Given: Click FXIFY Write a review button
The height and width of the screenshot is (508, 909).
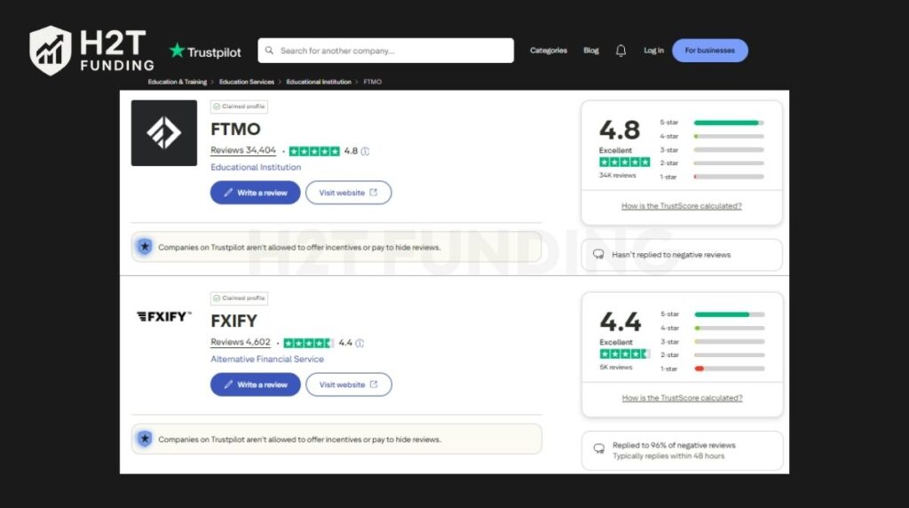Looking at the screenshot, I should tap(255, 385).
